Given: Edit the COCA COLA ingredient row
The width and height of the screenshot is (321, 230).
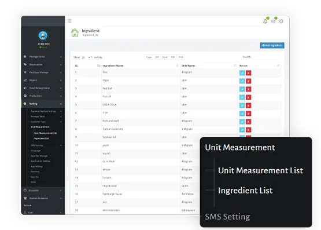Looking at the screenshot, I should pos(242,105).
